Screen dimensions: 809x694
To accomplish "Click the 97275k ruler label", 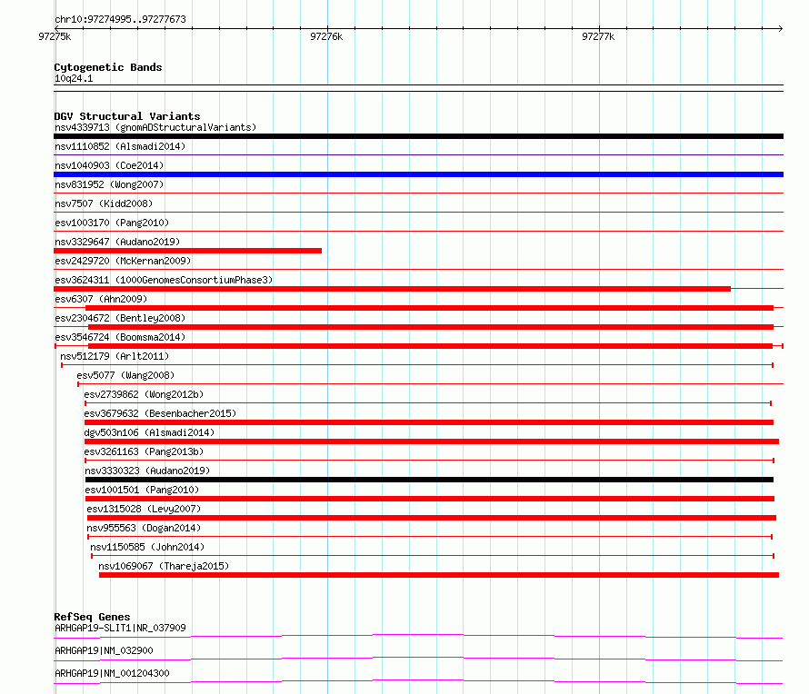I will click(55, 36).
